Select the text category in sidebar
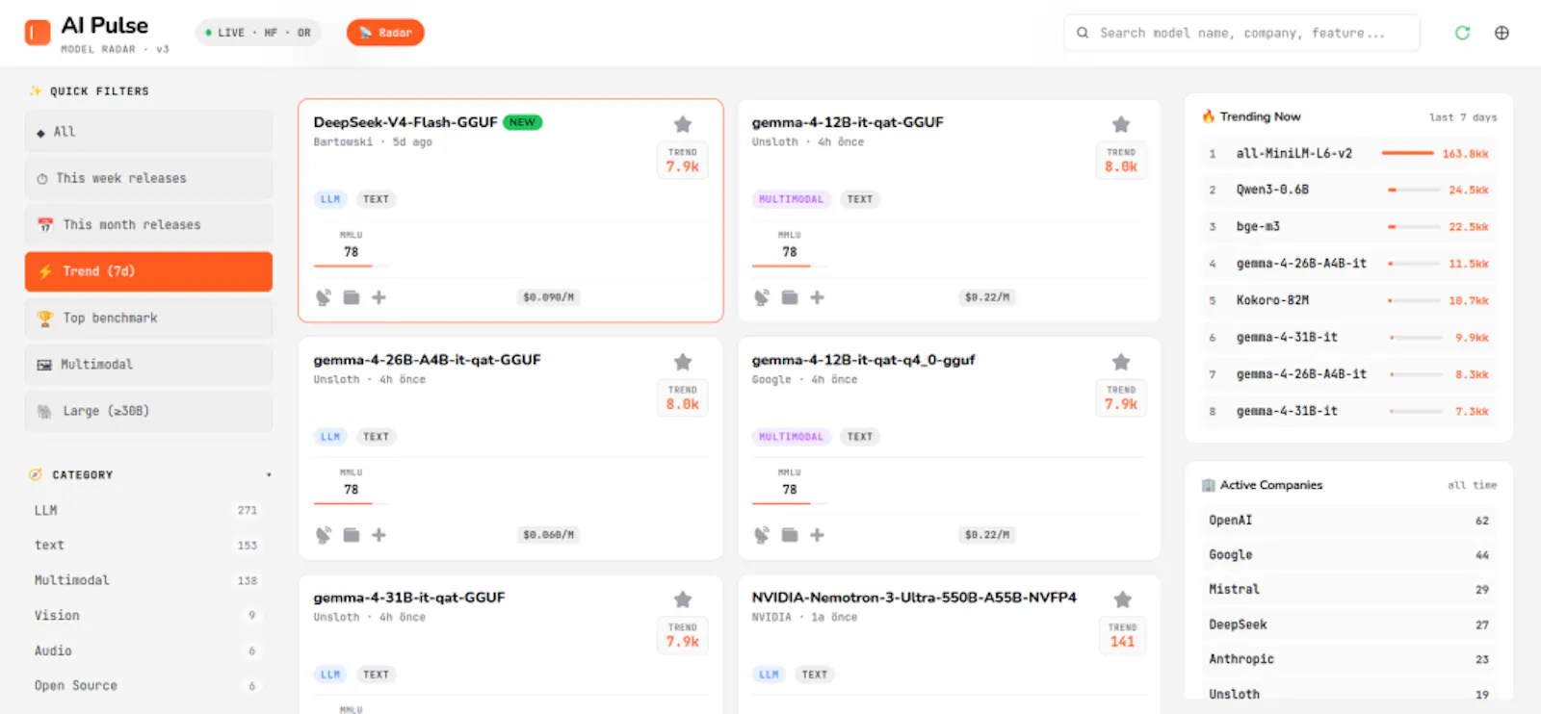Screen dimensions: 1541x714 pyautogui.click(x=148, y=545)
